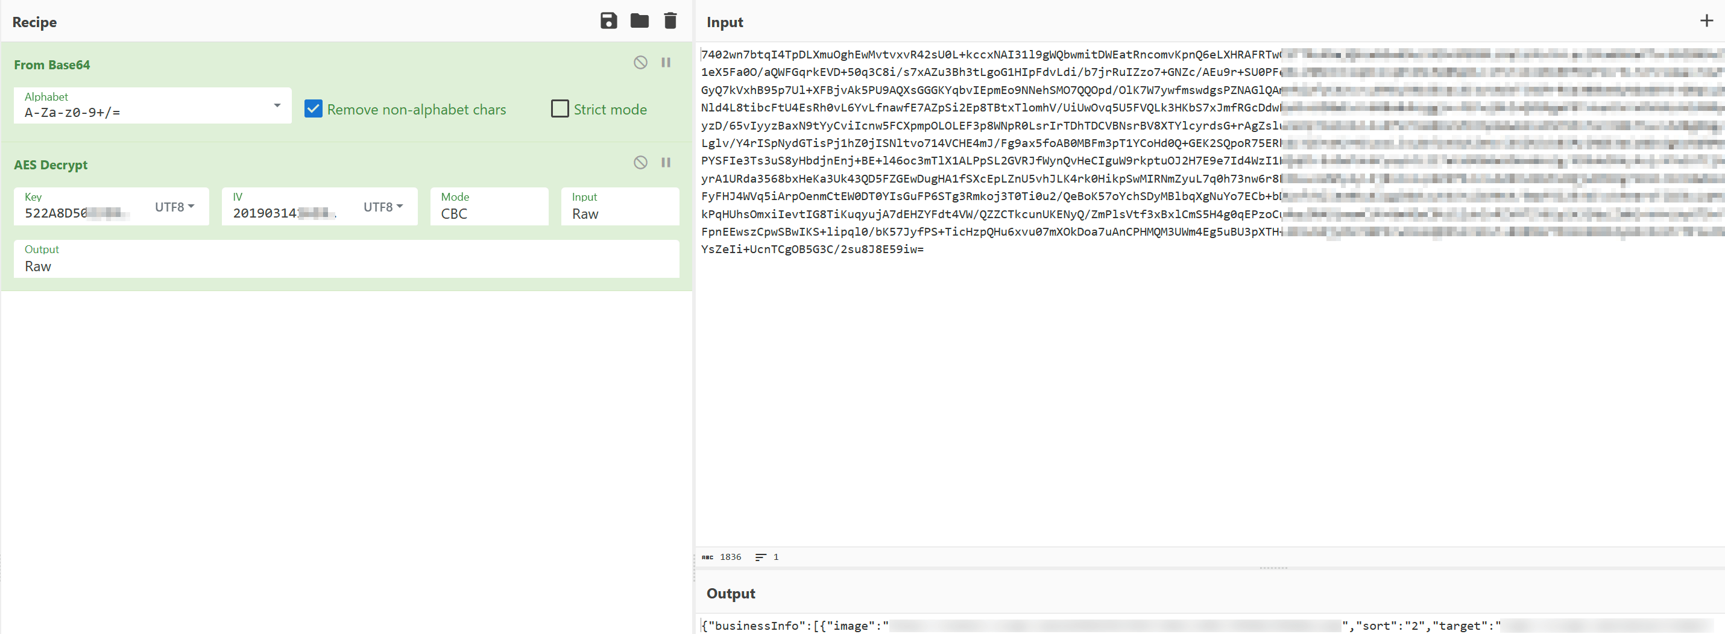Uncheck Remove non-alphabet chars

point(314,109)
